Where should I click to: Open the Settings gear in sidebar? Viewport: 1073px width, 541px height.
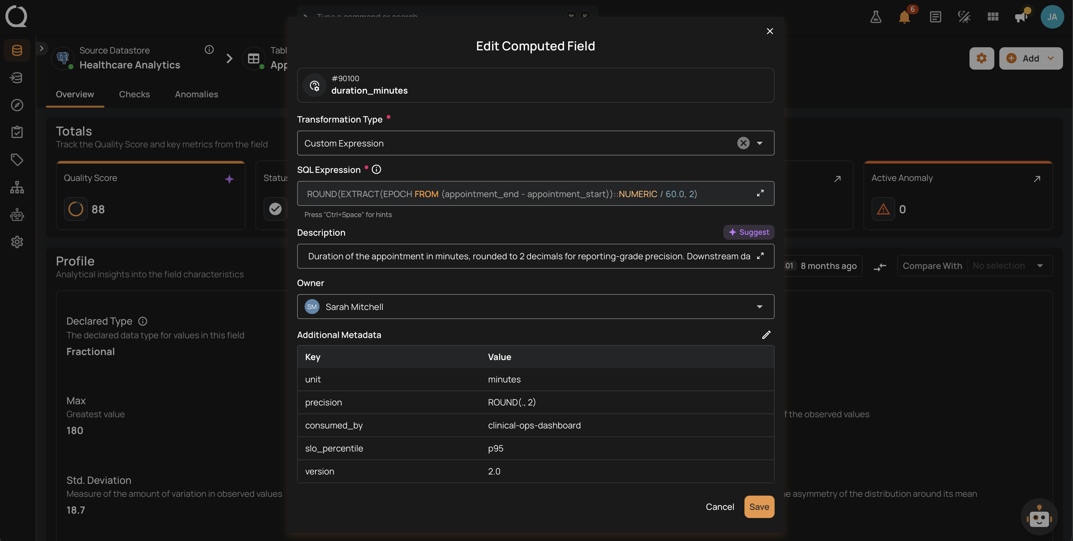(17, 242)
